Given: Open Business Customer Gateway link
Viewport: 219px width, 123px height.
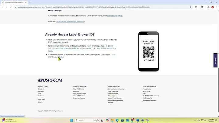Looking at the screenshot, I should [x=116, y=89].
